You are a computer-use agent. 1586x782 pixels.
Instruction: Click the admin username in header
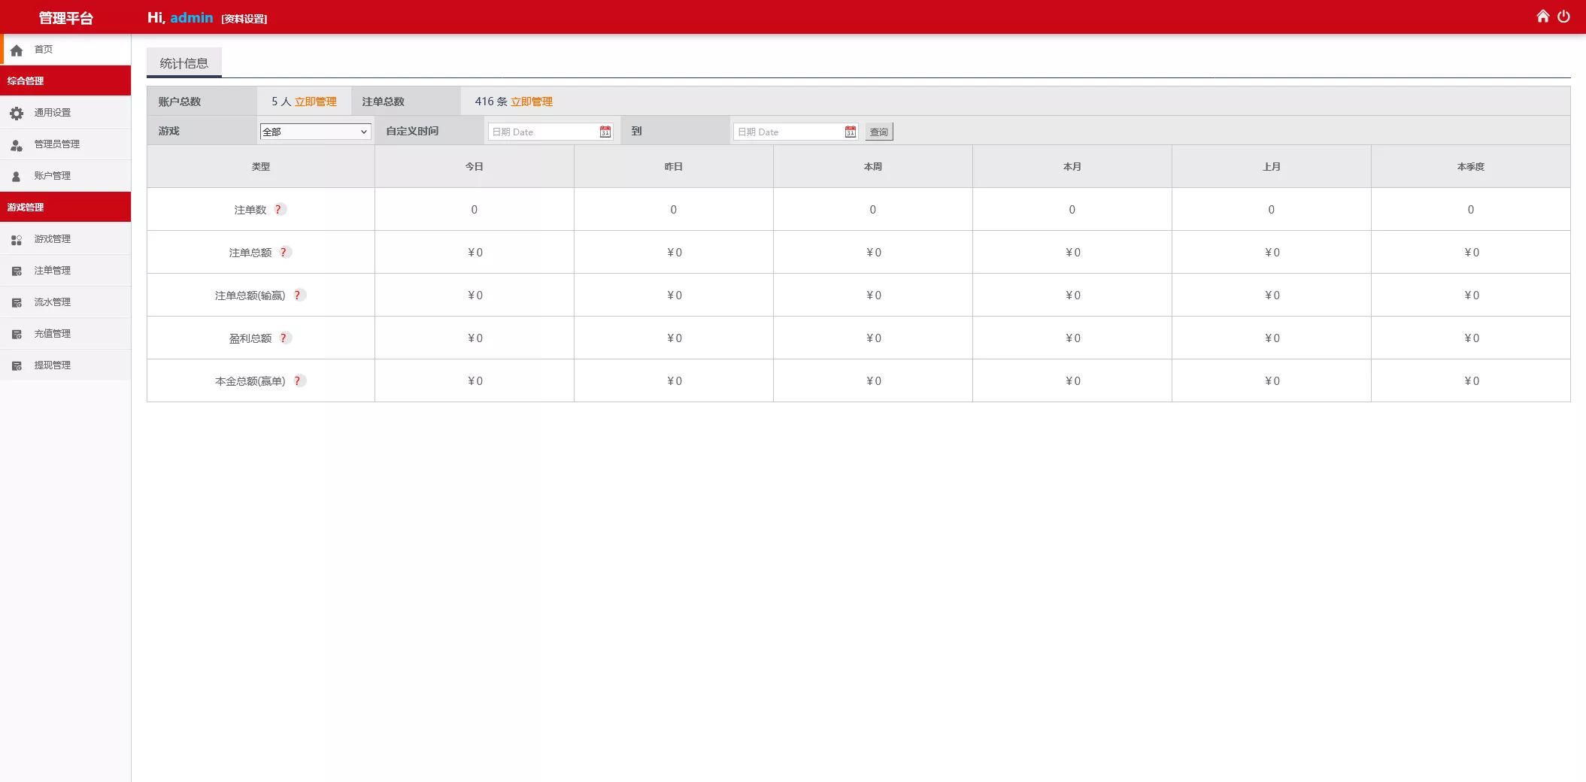192,17
